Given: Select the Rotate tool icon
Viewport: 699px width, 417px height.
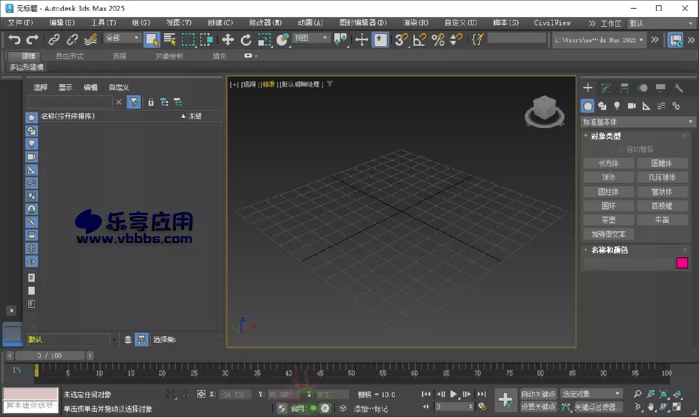Looking at the screenshot, I should (245, 40).
